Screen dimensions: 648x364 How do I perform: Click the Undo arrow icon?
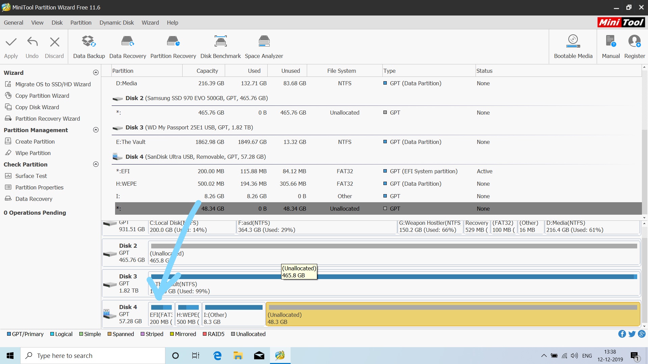click(32, 42)
